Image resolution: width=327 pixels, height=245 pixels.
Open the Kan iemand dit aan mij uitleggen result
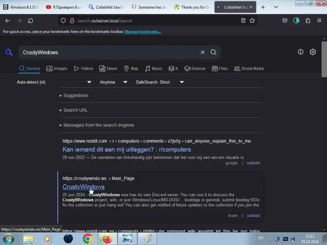[126, 149]
